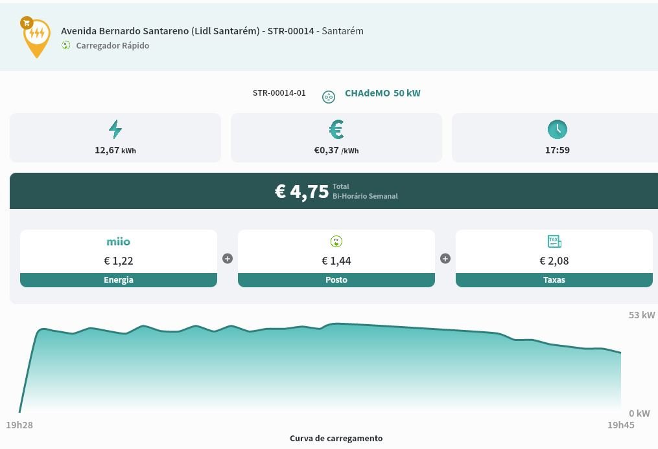Click the orange charging station map pin
The width and height of the screenshot is (658, 449).
(x=36, y=37)
